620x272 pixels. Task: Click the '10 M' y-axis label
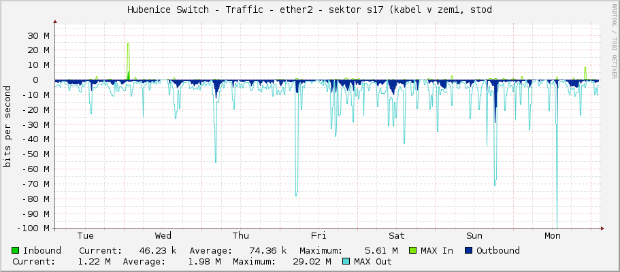(38, 65)
